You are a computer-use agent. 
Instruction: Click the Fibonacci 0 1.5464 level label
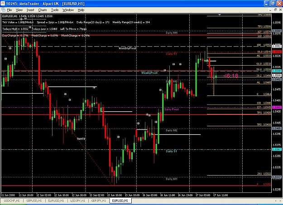point(264,94)
